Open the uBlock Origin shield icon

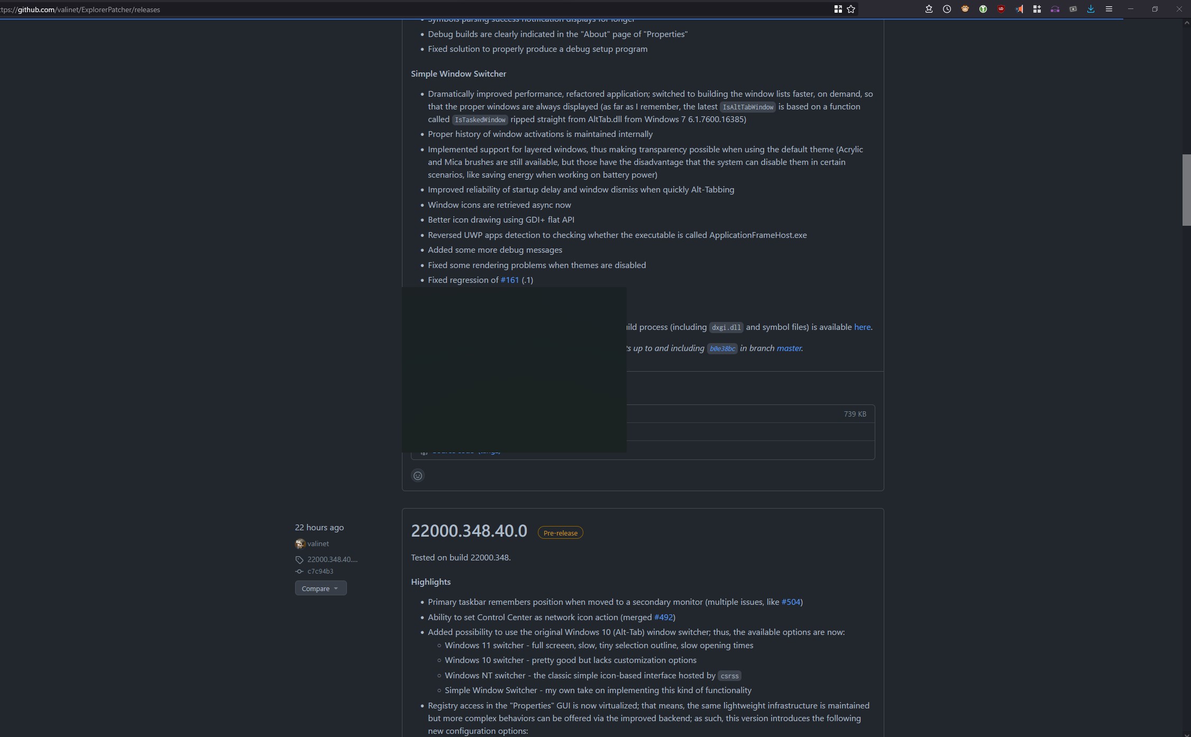click(x=1001, y=9)
